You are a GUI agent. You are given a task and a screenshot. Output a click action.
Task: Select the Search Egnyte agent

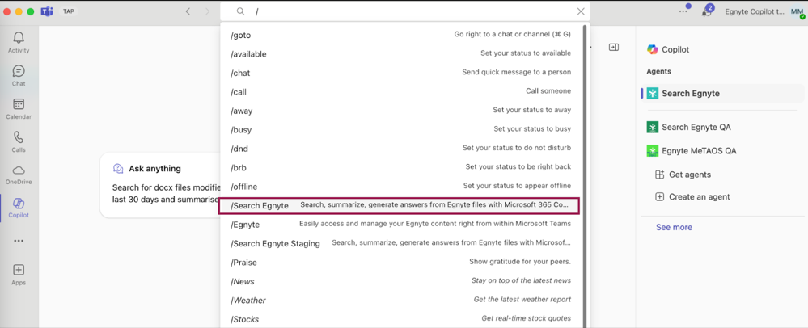point(722,93)
